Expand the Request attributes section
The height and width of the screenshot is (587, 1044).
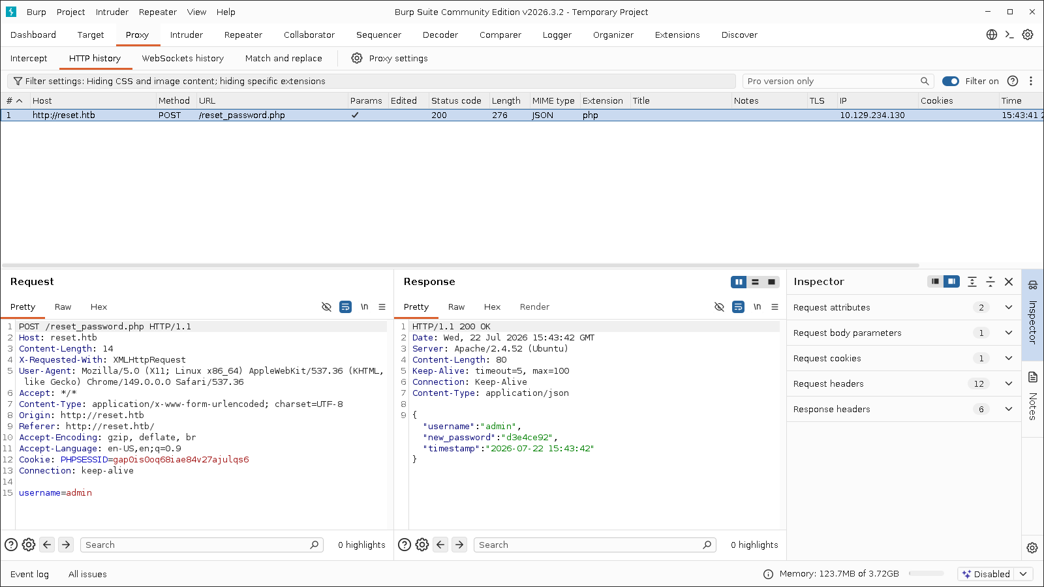[x=904, y=307]
